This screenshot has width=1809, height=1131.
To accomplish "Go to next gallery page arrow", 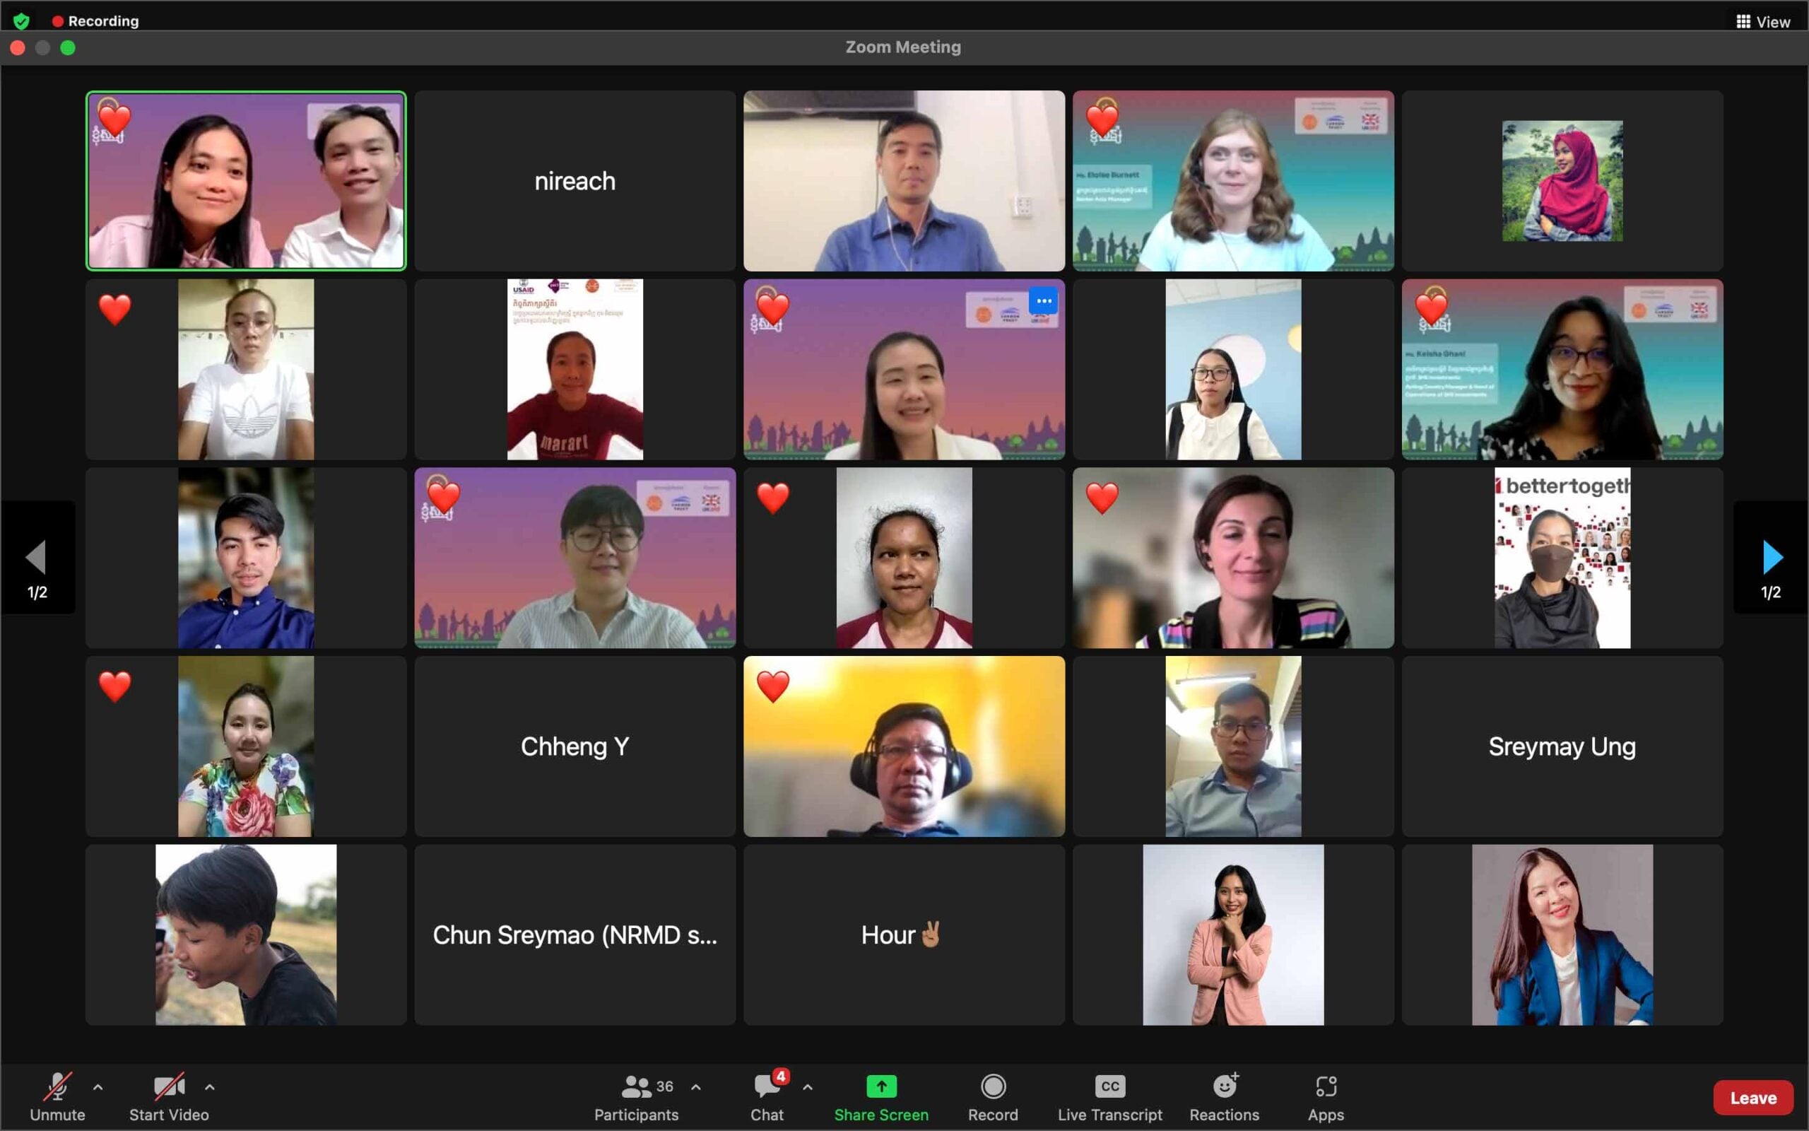I will click(1771, 557).
